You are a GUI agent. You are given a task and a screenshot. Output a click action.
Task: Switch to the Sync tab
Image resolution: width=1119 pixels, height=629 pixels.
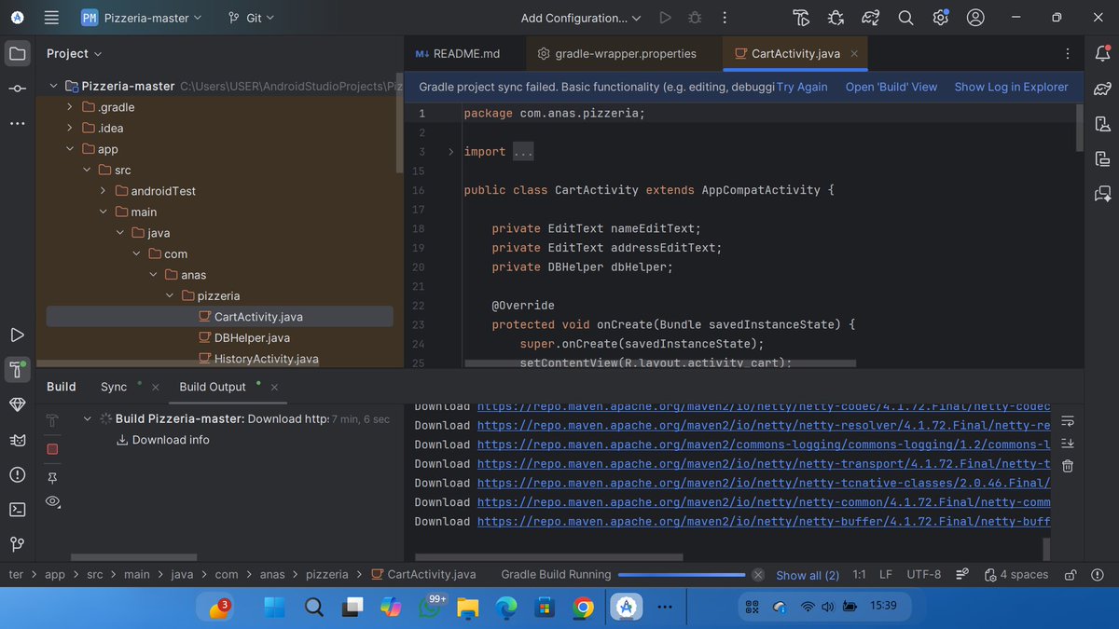click(114, 387)
